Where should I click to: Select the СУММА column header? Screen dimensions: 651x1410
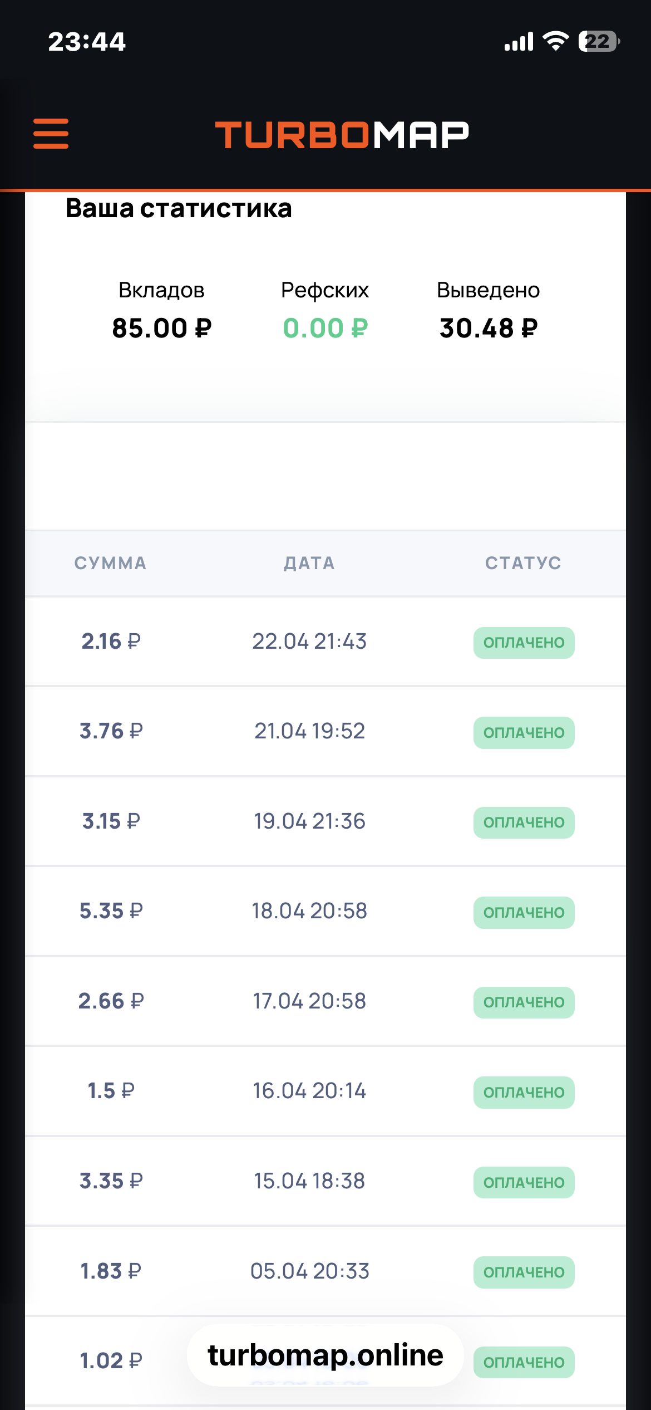pos(110,563)
